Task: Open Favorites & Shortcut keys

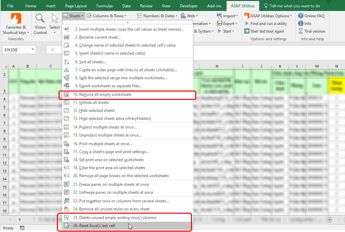Action: [16, 24]
